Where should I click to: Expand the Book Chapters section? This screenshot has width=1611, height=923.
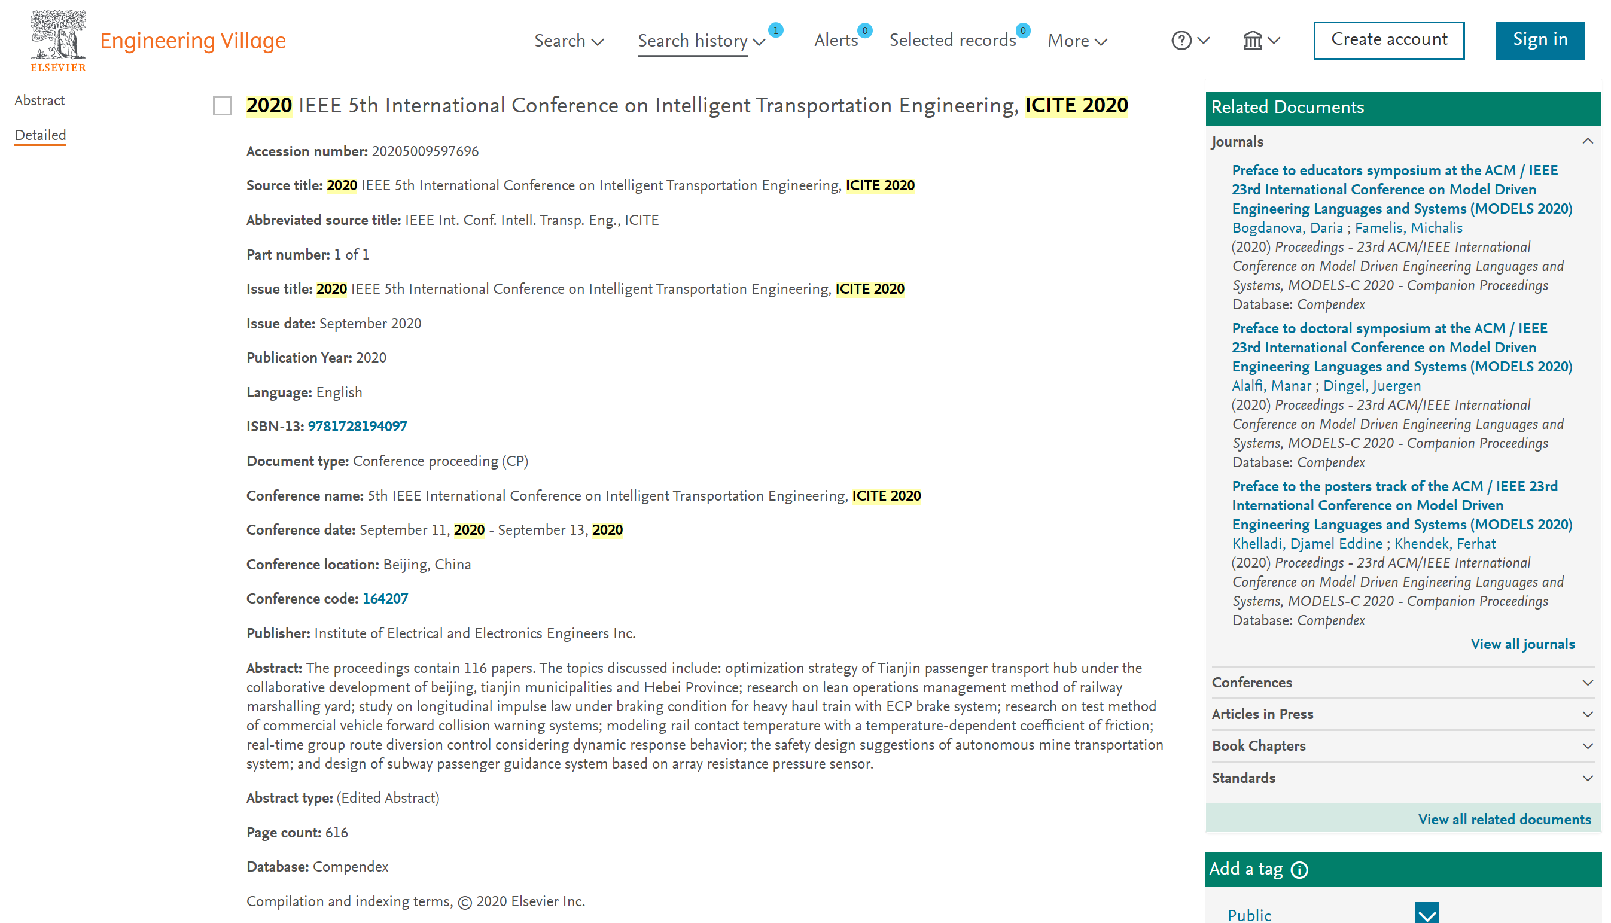click(x=1588, y=745)
